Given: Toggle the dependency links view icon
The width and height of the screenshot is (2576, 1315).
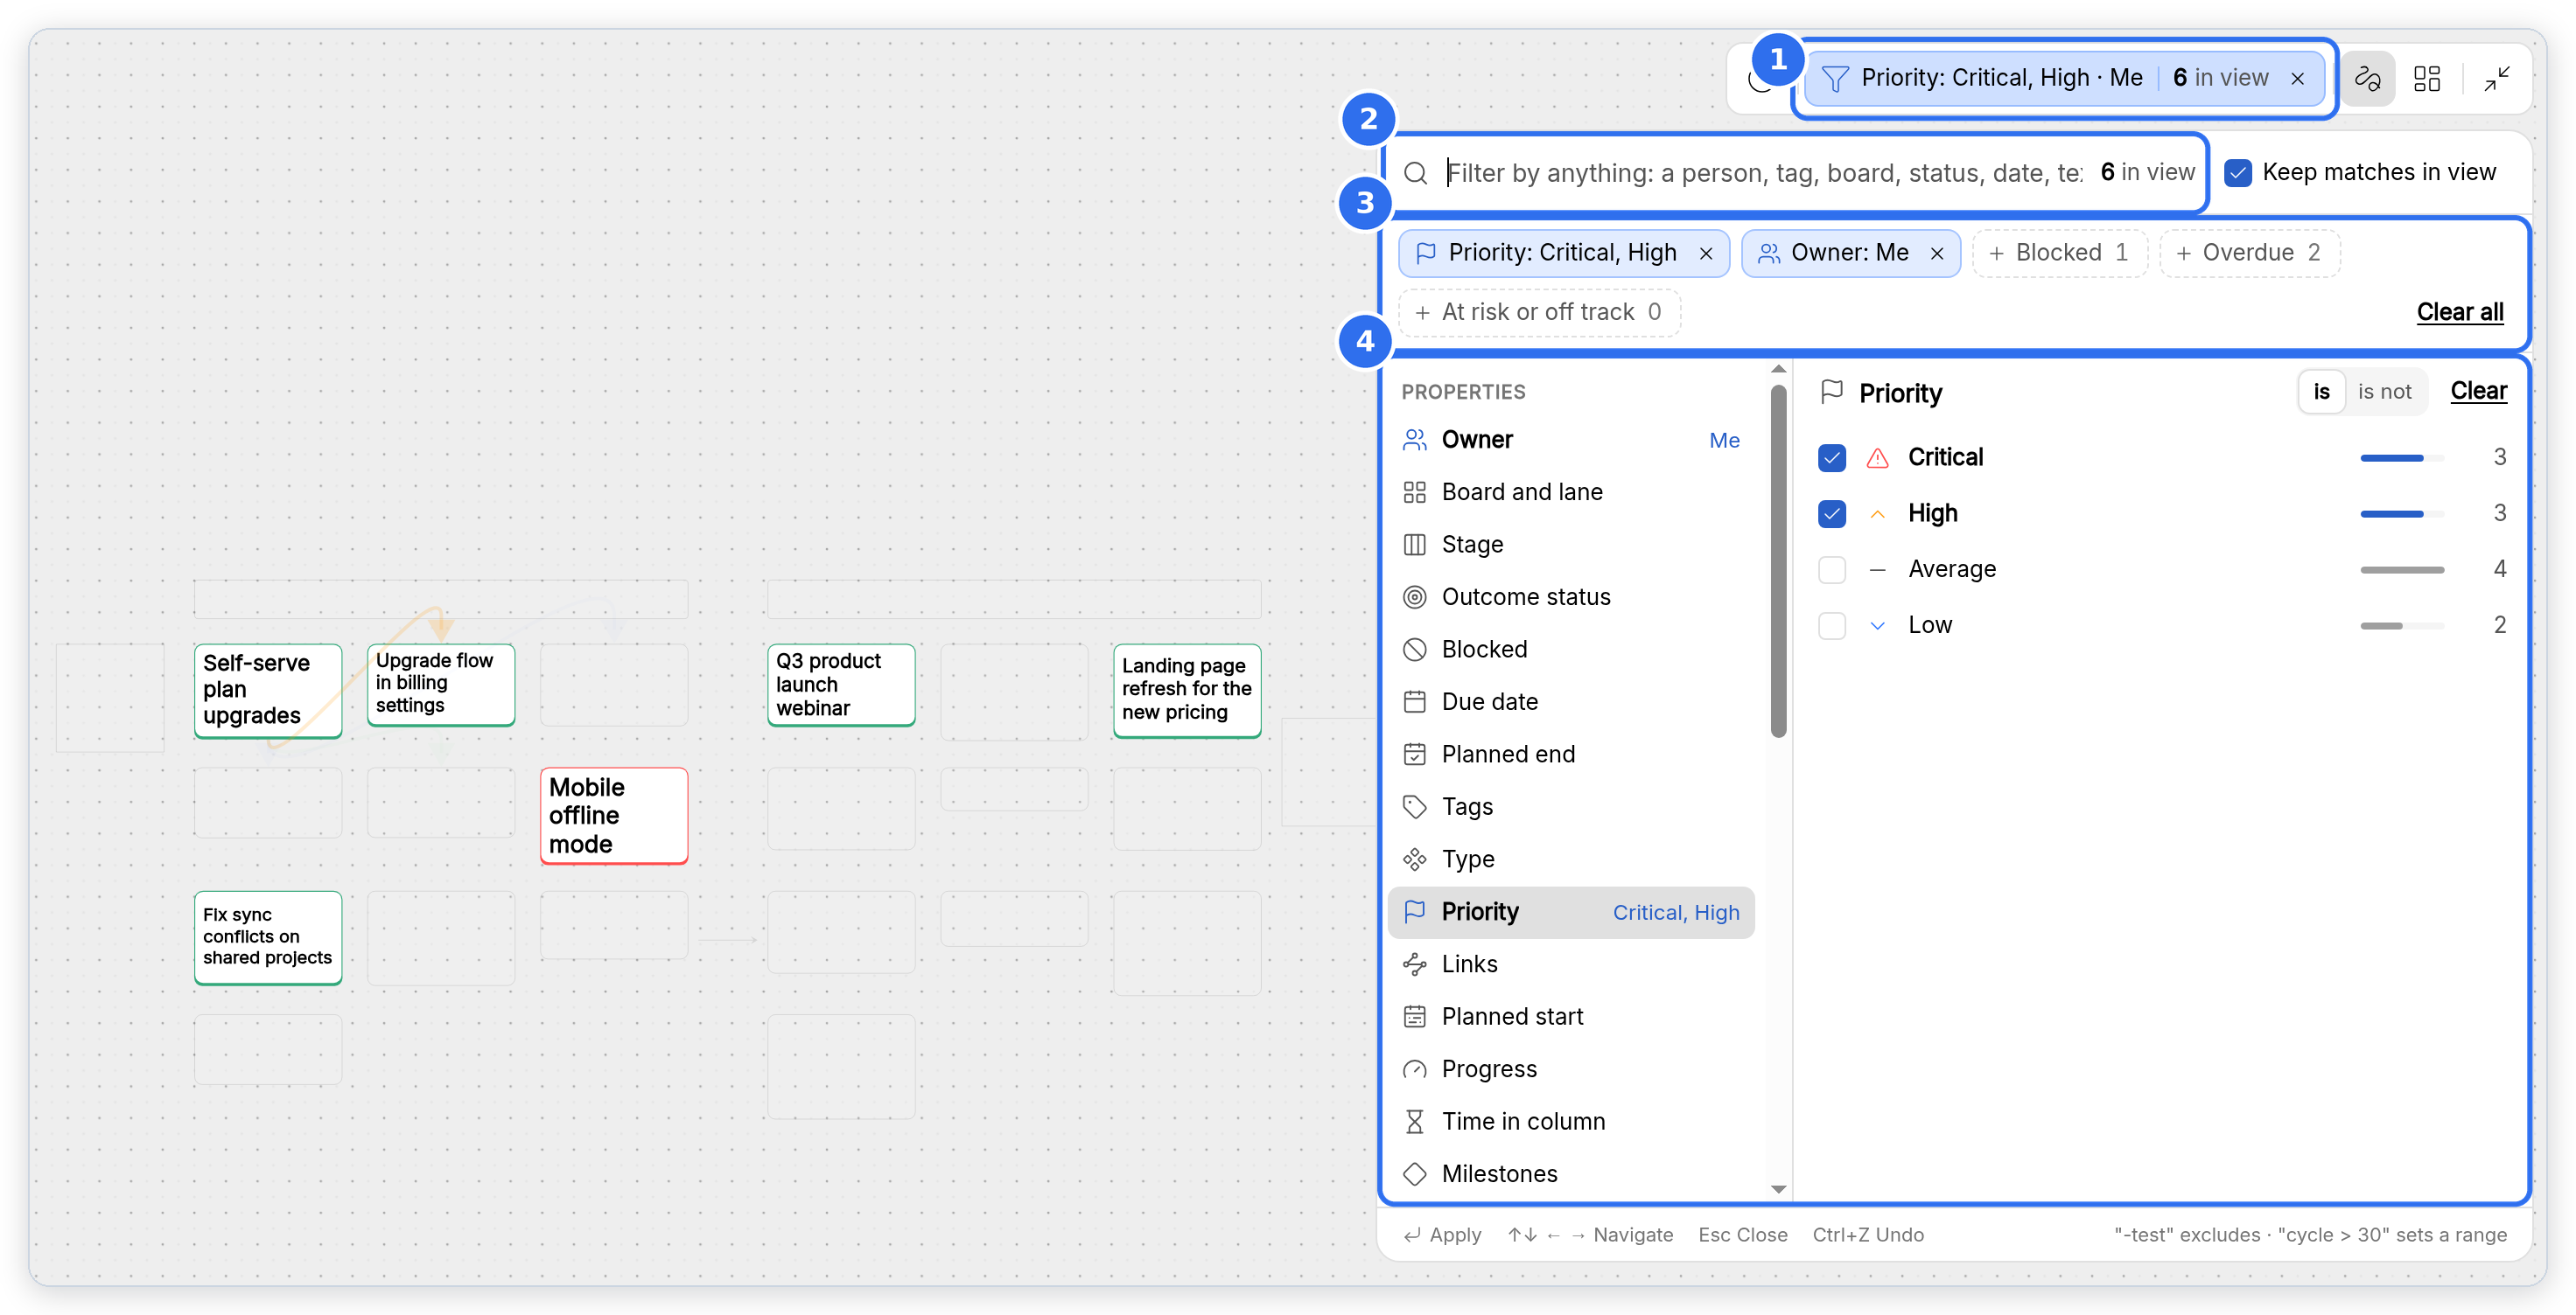Looking at the screenshot, I should coord(2367,78).
